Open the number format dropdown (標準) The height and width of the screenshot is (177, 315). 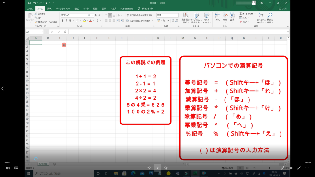pyautogui.click(x=177, y=15)
